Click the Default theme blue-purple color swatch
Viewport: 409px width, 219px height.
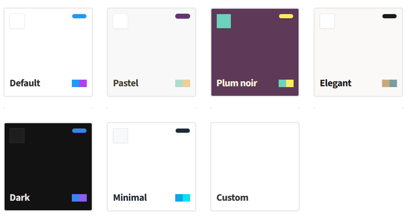(79, 83)
